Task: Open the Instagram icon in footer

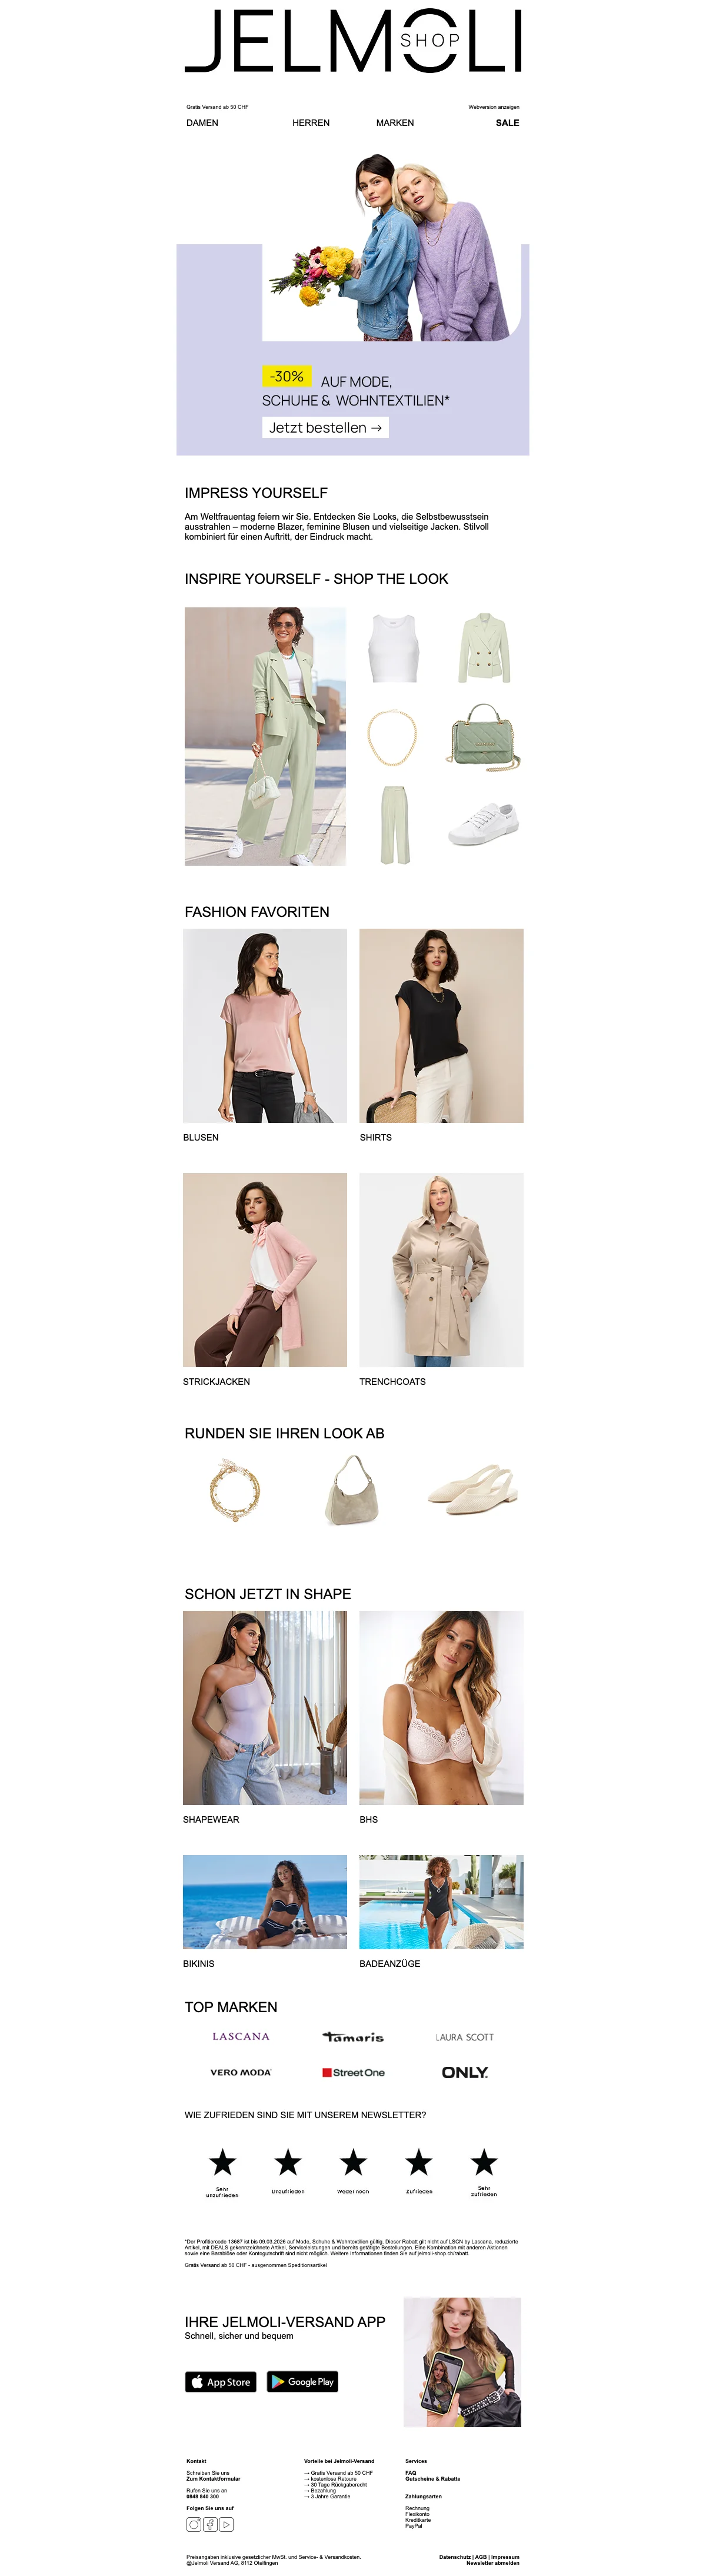Action: [x=193, y=2525]
